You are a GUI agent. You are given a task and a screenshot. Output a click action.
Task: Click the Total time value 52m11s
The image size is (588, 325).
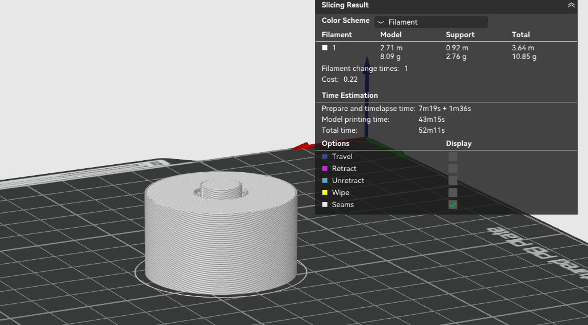[431, 130]
